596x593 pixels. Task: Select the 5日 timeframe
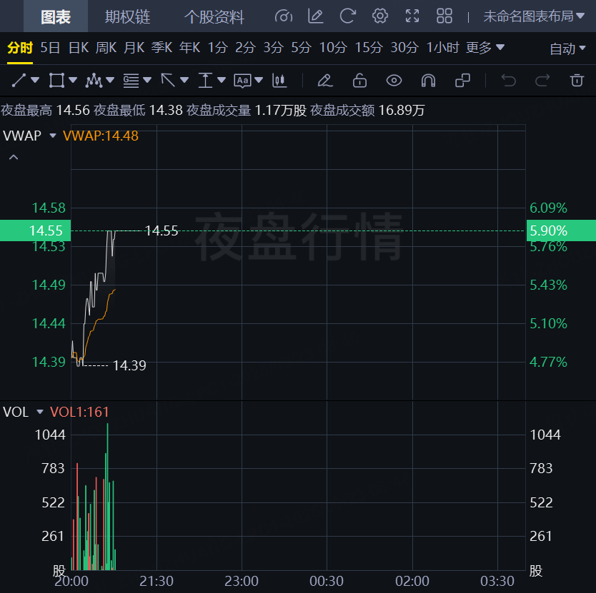(x=50, y=48)
